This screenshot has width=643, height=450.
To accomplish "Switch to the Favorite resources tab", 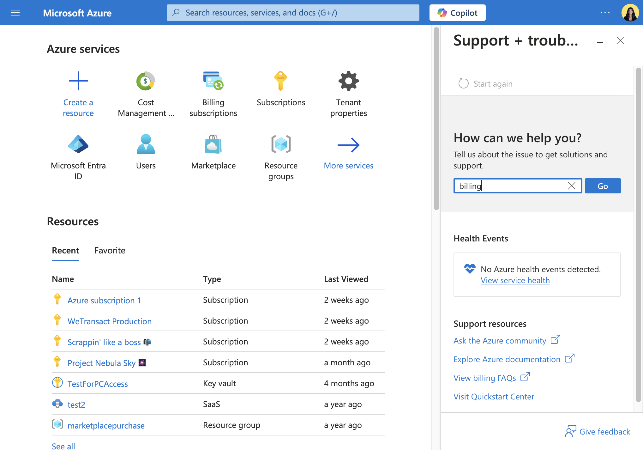I will [110, 251].
